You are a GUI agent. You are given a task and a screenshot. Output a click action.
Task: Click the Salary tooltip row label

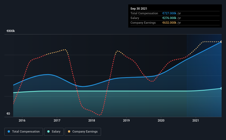(135, 18)
